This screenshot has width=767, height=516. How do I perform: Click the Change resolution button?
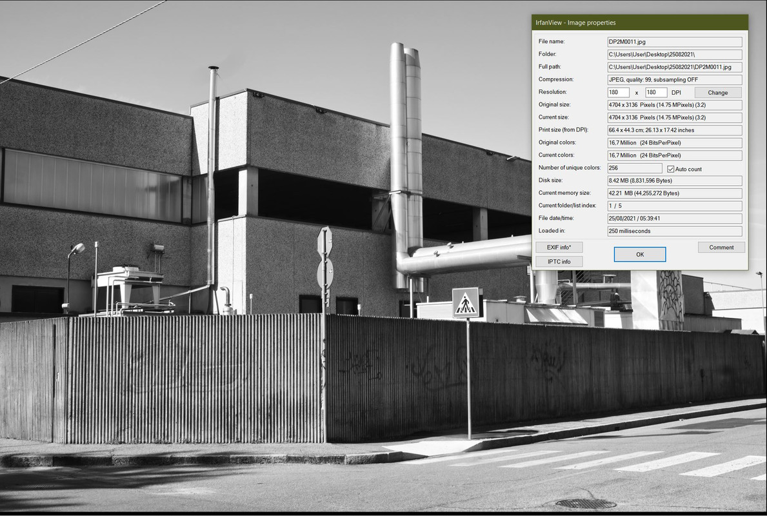(717, 92)
